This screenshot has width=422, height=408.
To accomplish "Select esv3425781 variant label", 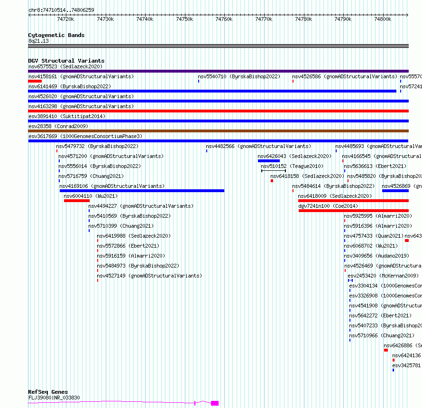I will [407, 365].
